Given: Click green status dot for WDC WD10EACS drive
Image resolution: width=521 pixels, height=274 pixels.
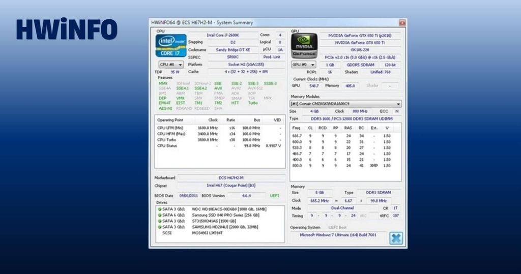Looking at the screenshot, I should point(160,209).
